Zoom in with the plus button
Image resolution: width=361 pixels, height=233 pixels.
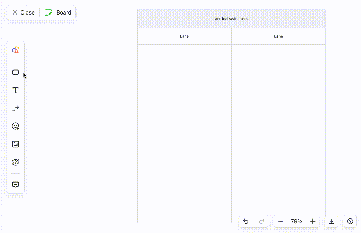(x=313, y=221)
